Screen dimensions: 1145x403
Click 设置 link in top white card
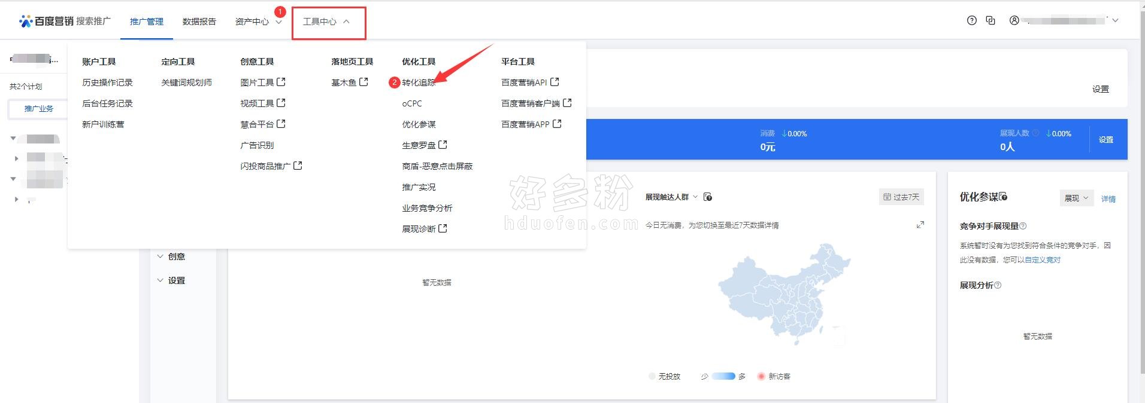[1101, 89]
